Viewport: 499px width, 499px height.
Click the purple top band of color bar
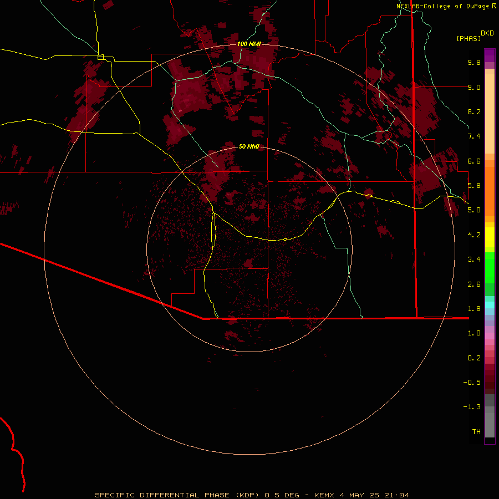(490, 55)
